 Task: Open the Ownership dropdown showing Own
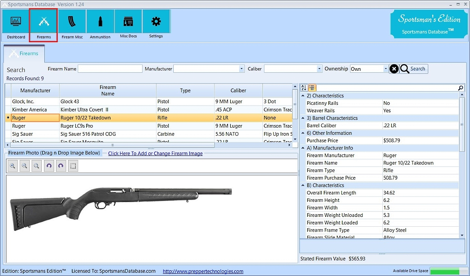386,69
